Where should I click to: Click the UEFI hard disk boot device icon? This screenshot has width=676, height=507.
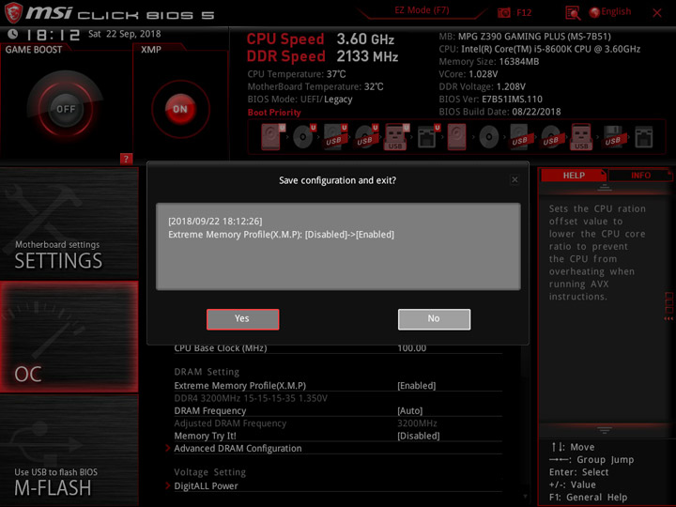[272, 137]
